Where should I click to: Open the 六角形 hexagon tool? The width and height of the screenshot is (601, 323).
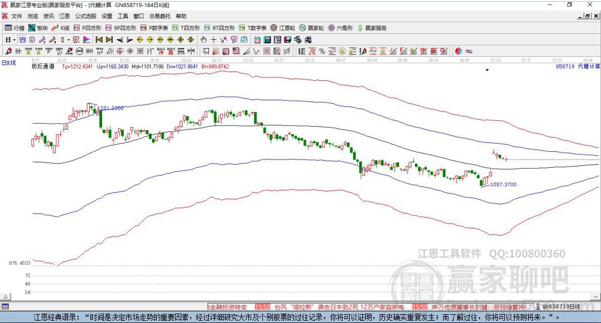[x=340, y=28]
